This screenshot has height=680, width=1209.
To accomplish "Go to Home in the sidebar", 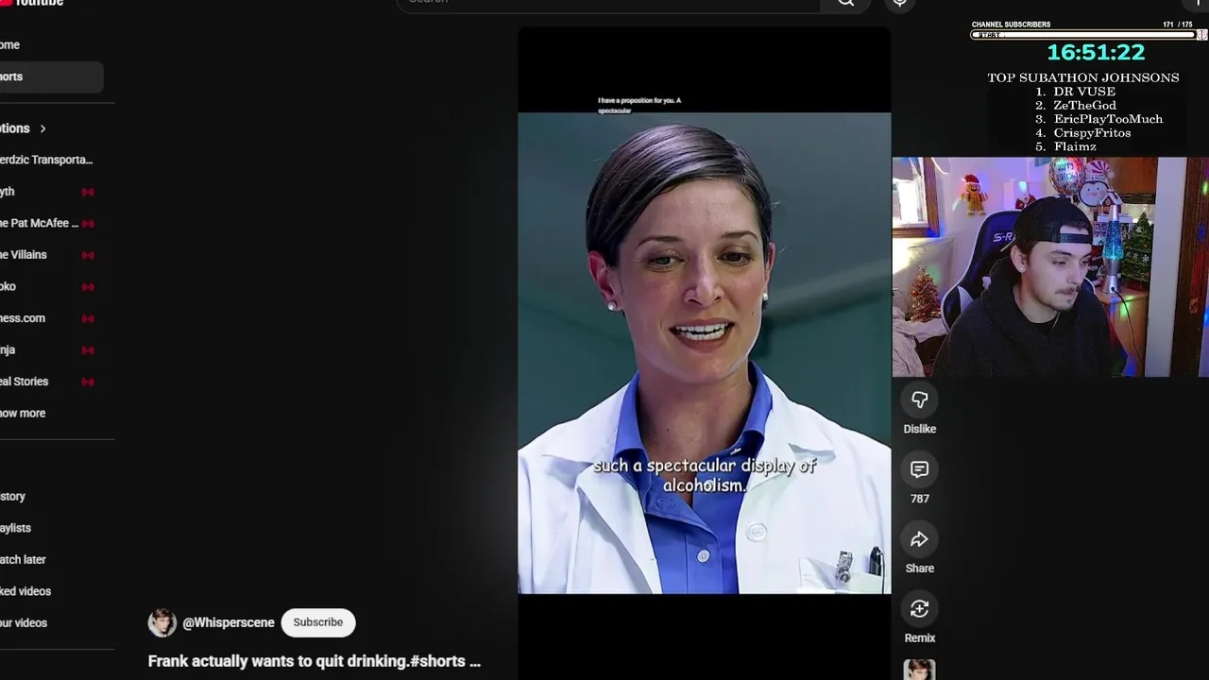I will 52,44.
